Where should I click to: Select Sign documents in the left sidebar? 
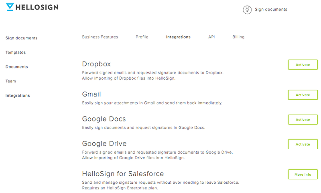click(22, 38)
